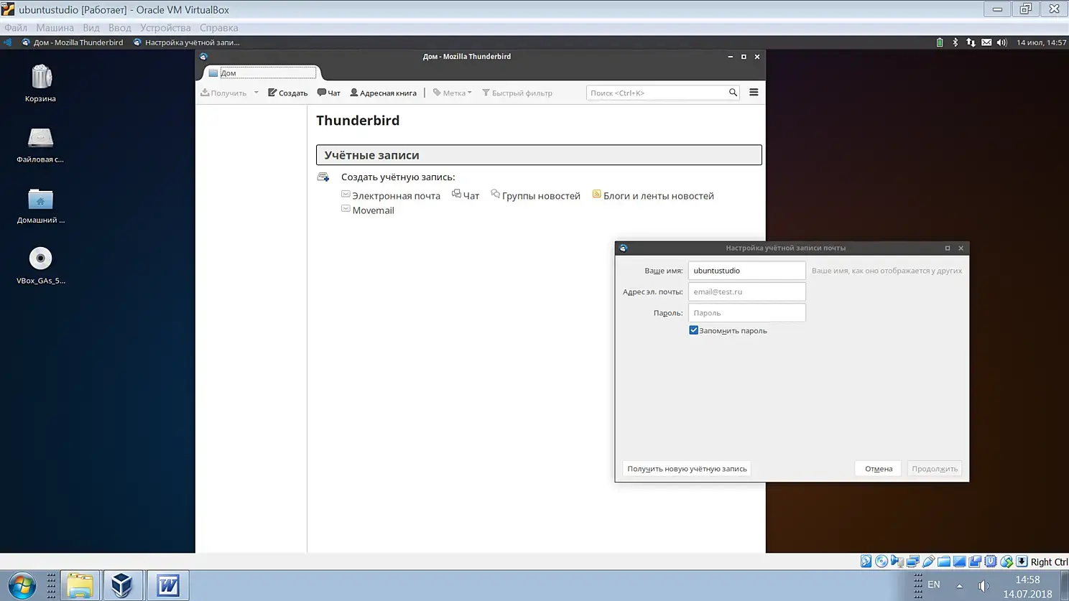Show hidden tray icons in Windows taskbar
Screen dimensions: 1069x601
pos(959,586)
